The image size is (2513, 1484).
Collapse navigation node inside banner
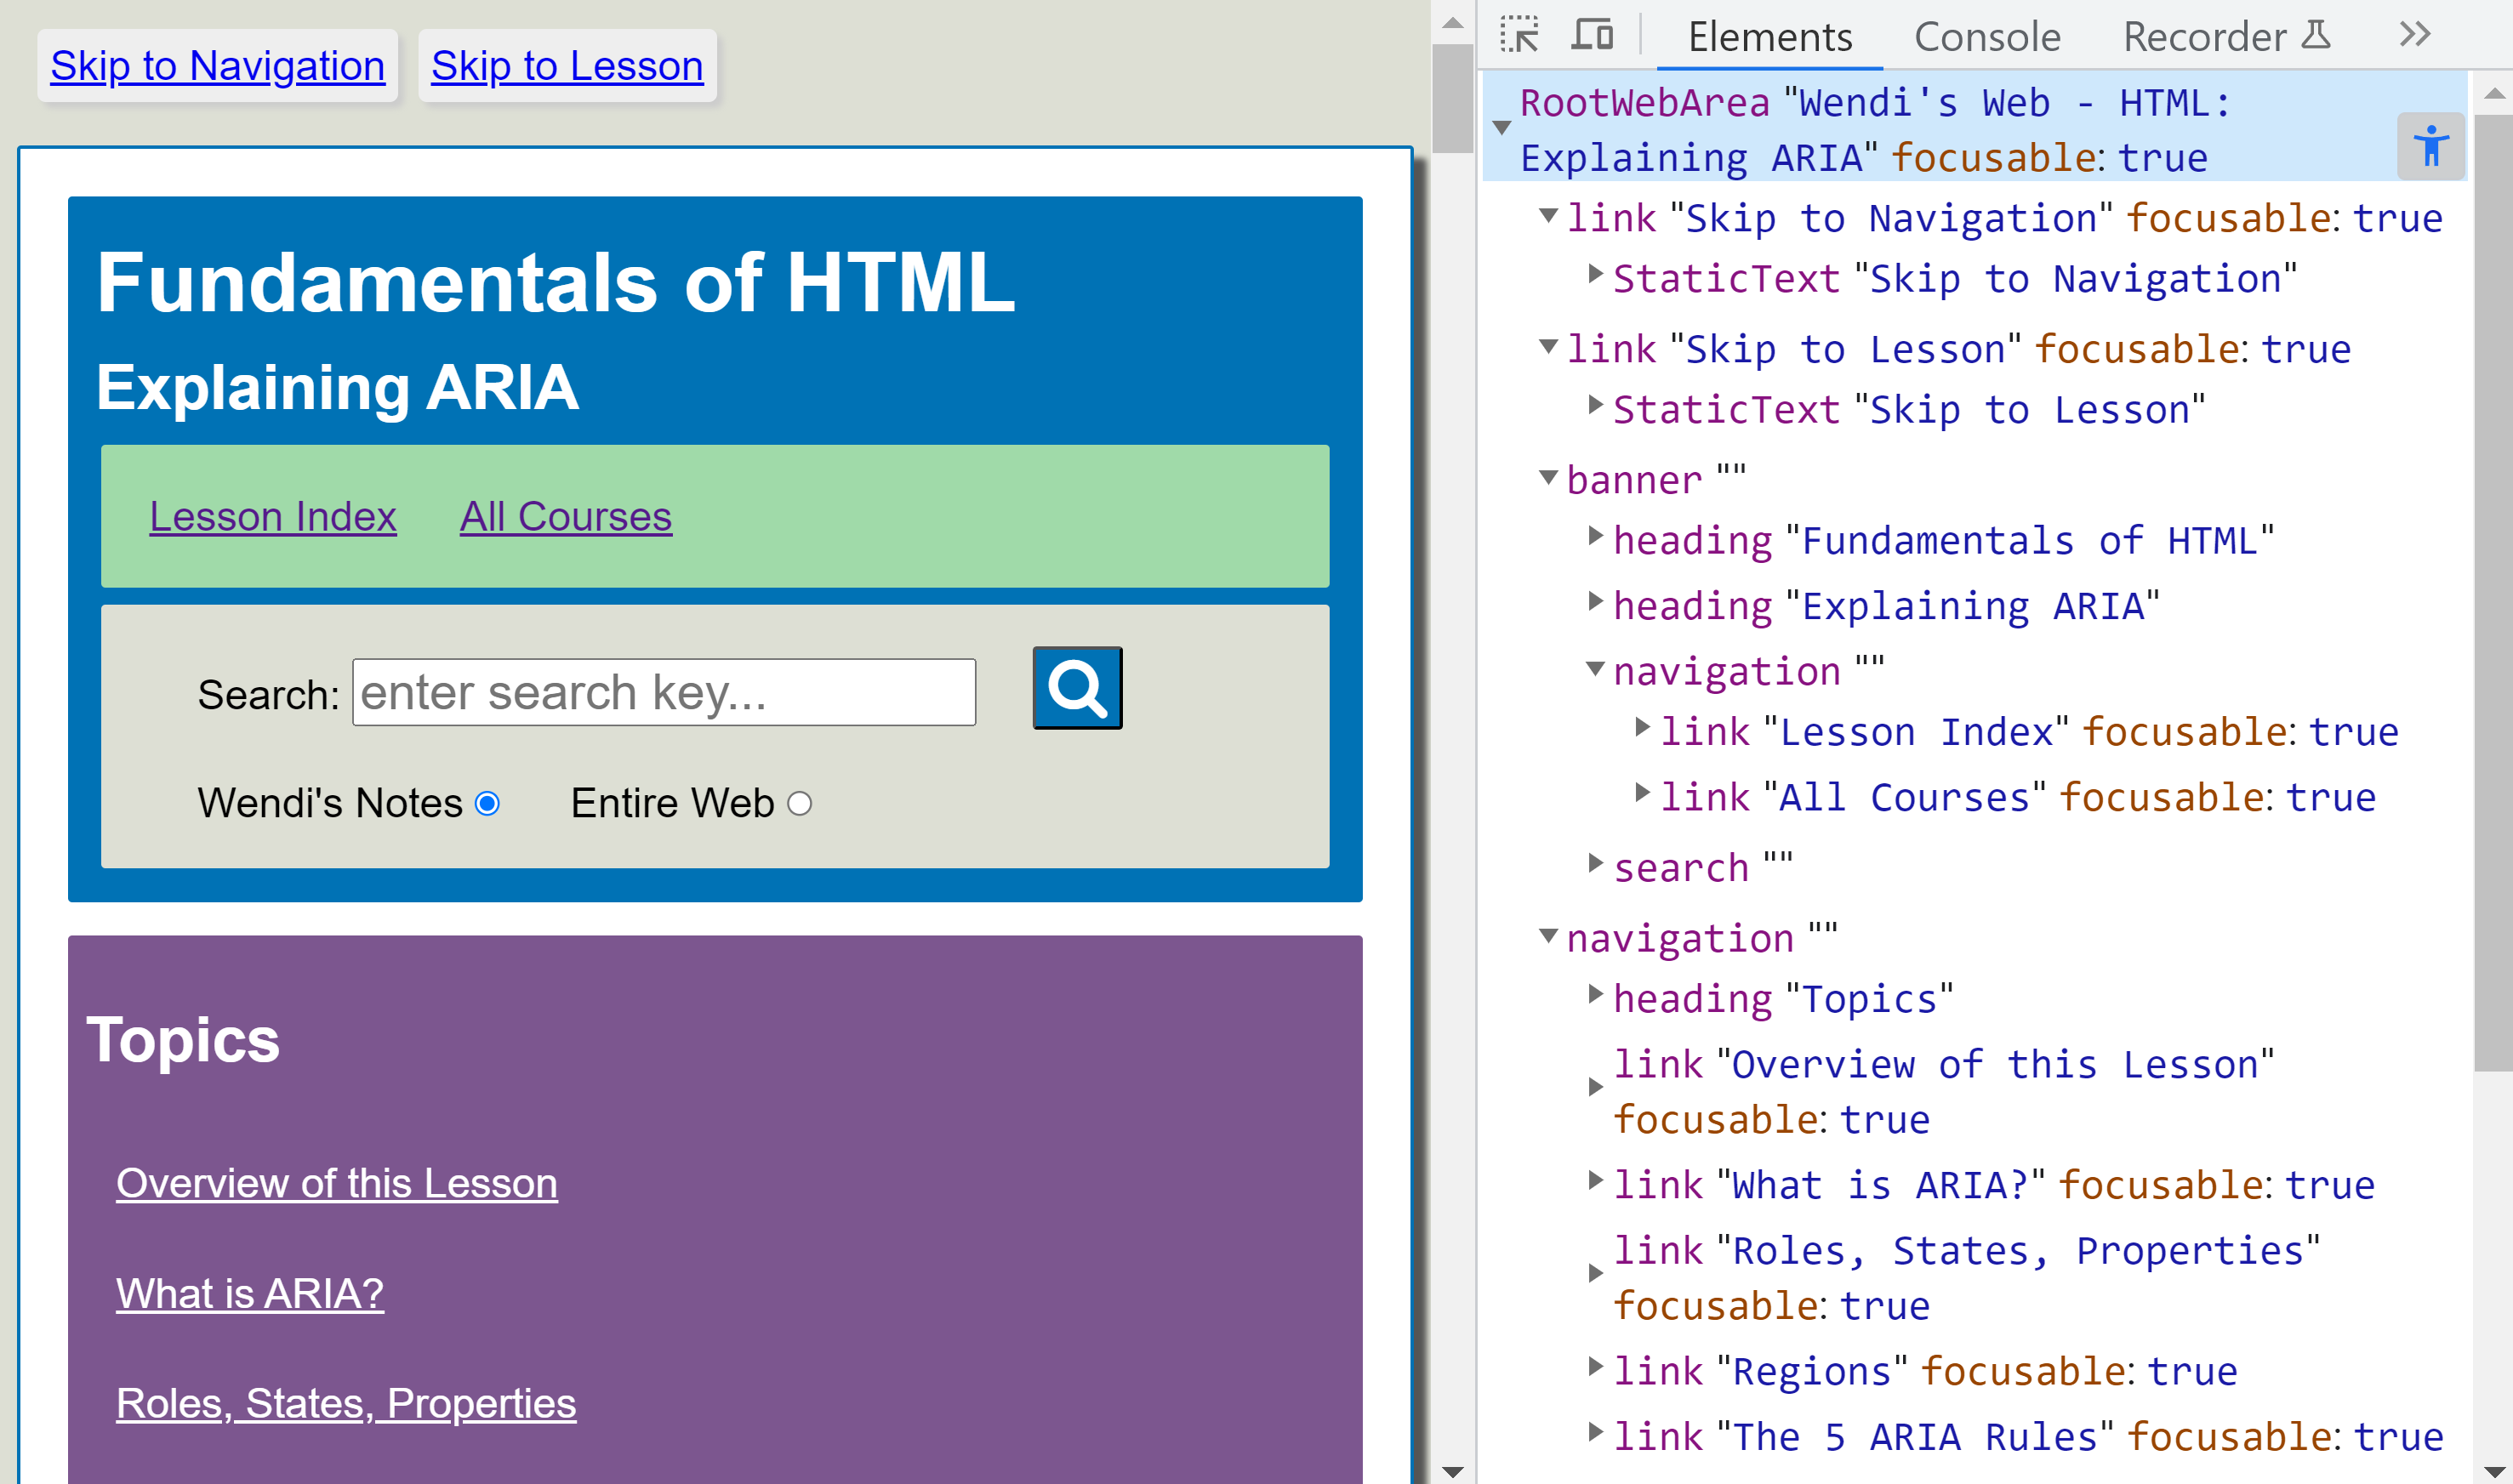pyautogui.click(x=1596, y=668)
